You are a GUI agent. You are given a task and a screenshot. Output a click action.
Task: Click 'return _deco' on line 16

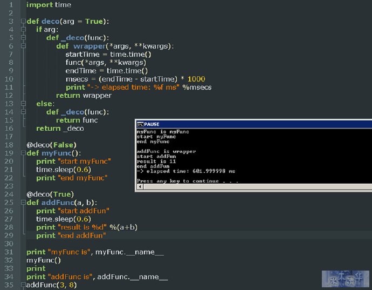[60, 129]
